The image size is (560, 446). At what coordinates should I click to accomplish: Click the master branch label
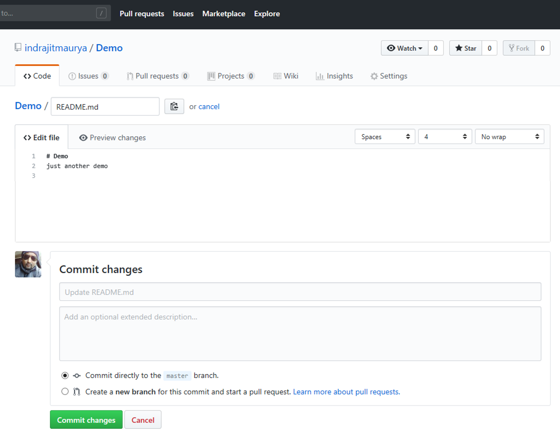(x=177, y=376)
